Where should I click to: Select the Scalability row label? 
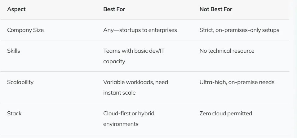point(20,82)
